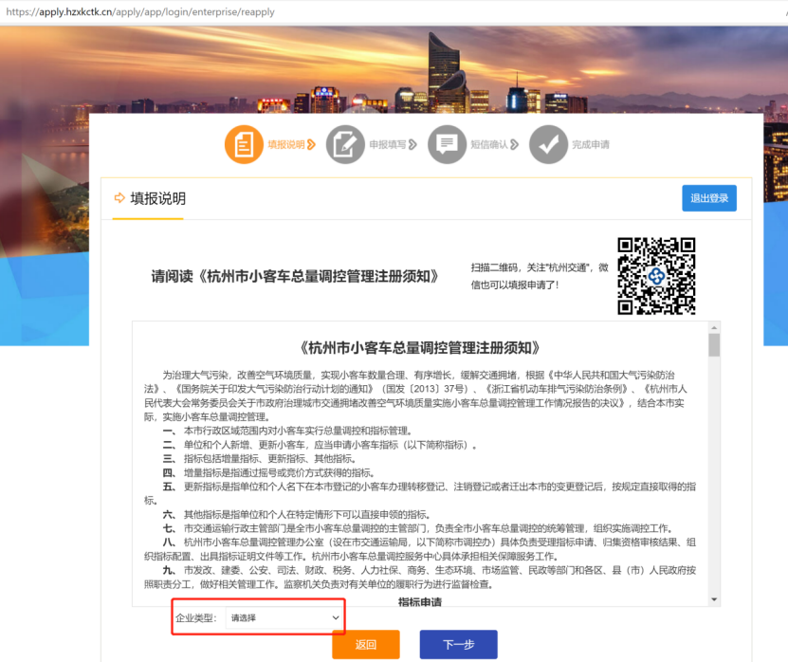Click the pencil edit icon for 申报填写

345,145
